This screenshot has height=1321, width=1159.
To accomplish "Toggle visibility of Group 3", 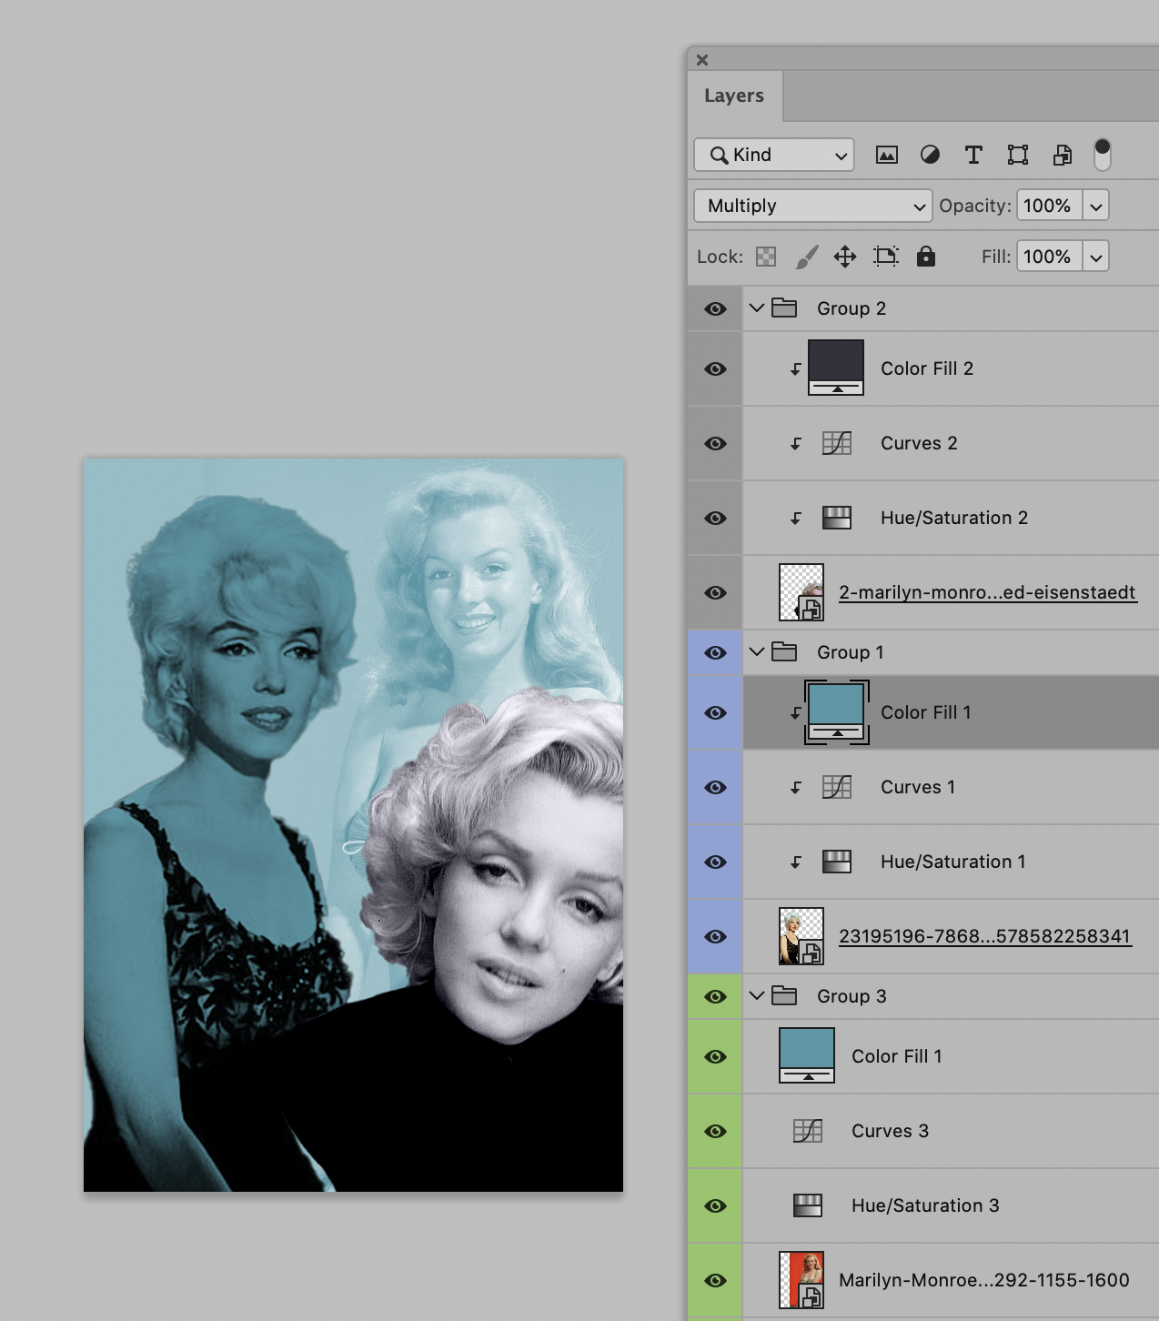I will click(x=715, y=996).
